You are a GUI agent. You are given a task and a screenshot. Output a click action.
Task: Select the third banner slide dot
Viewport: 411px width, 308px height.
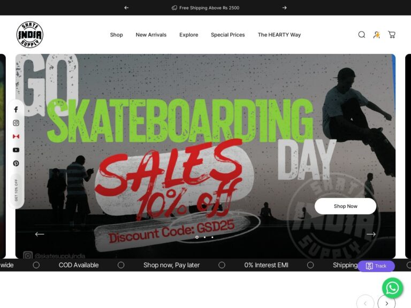pyautogui.click(x=212, y=237)
